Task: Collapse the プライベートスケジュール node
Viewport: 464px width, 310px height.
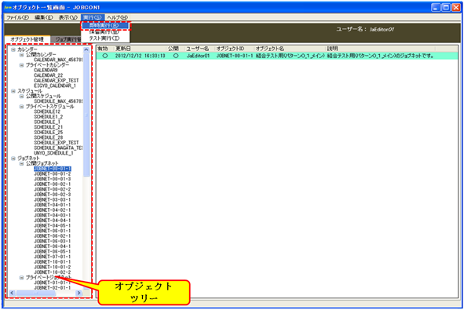Action: 21,107
